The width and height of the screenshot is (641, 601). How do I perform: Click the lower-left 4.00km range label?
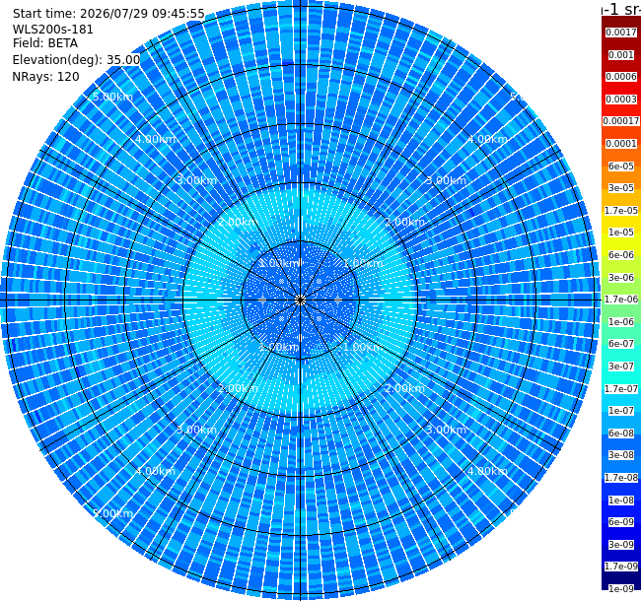155,471
